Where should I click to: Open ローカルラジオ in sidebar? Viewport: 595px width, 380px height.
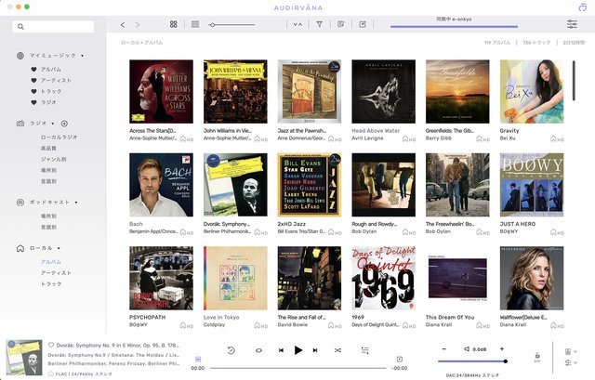(59, 137)
